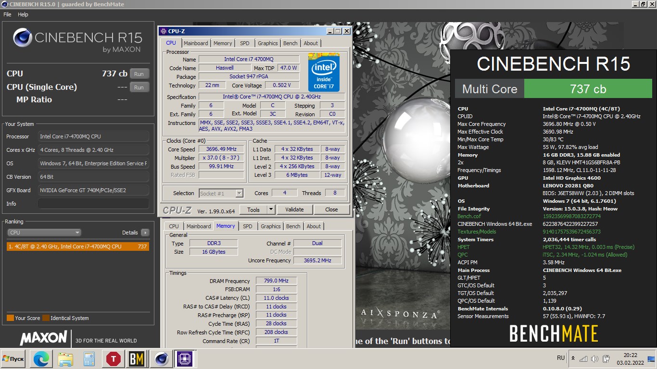This screenshot has height=369, width=657.
Task: Click the DRAM Frequency value 799.0 MHz
Action: click(276, 281)
